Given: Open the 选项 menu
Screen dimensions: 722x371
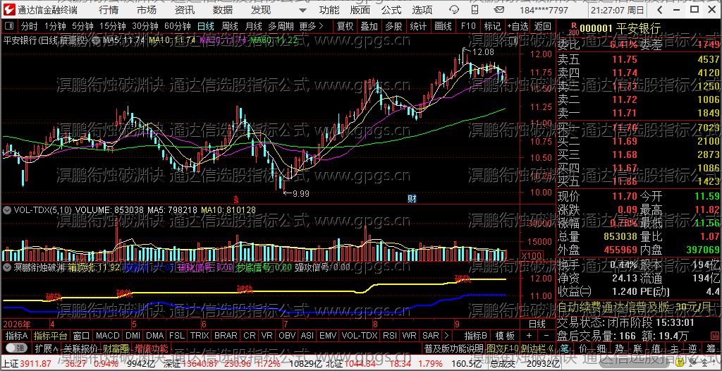Looking at the screenshot, I should 422,10.
